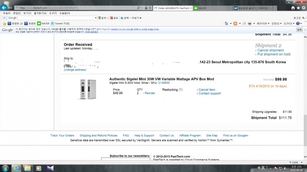Screen dimensions: 307x172
Task: Open the 도움말(H) menu
Action: click(x=65, y=13)
